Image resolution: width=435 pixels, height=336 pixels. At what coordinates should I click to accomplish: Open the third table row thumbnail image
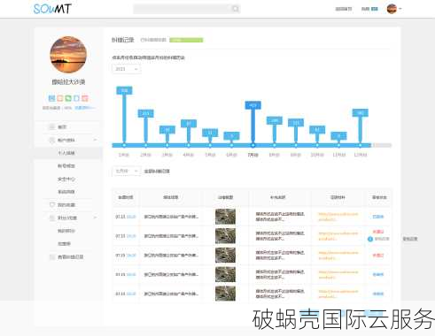pyautogui.click(x=225, y=256)
